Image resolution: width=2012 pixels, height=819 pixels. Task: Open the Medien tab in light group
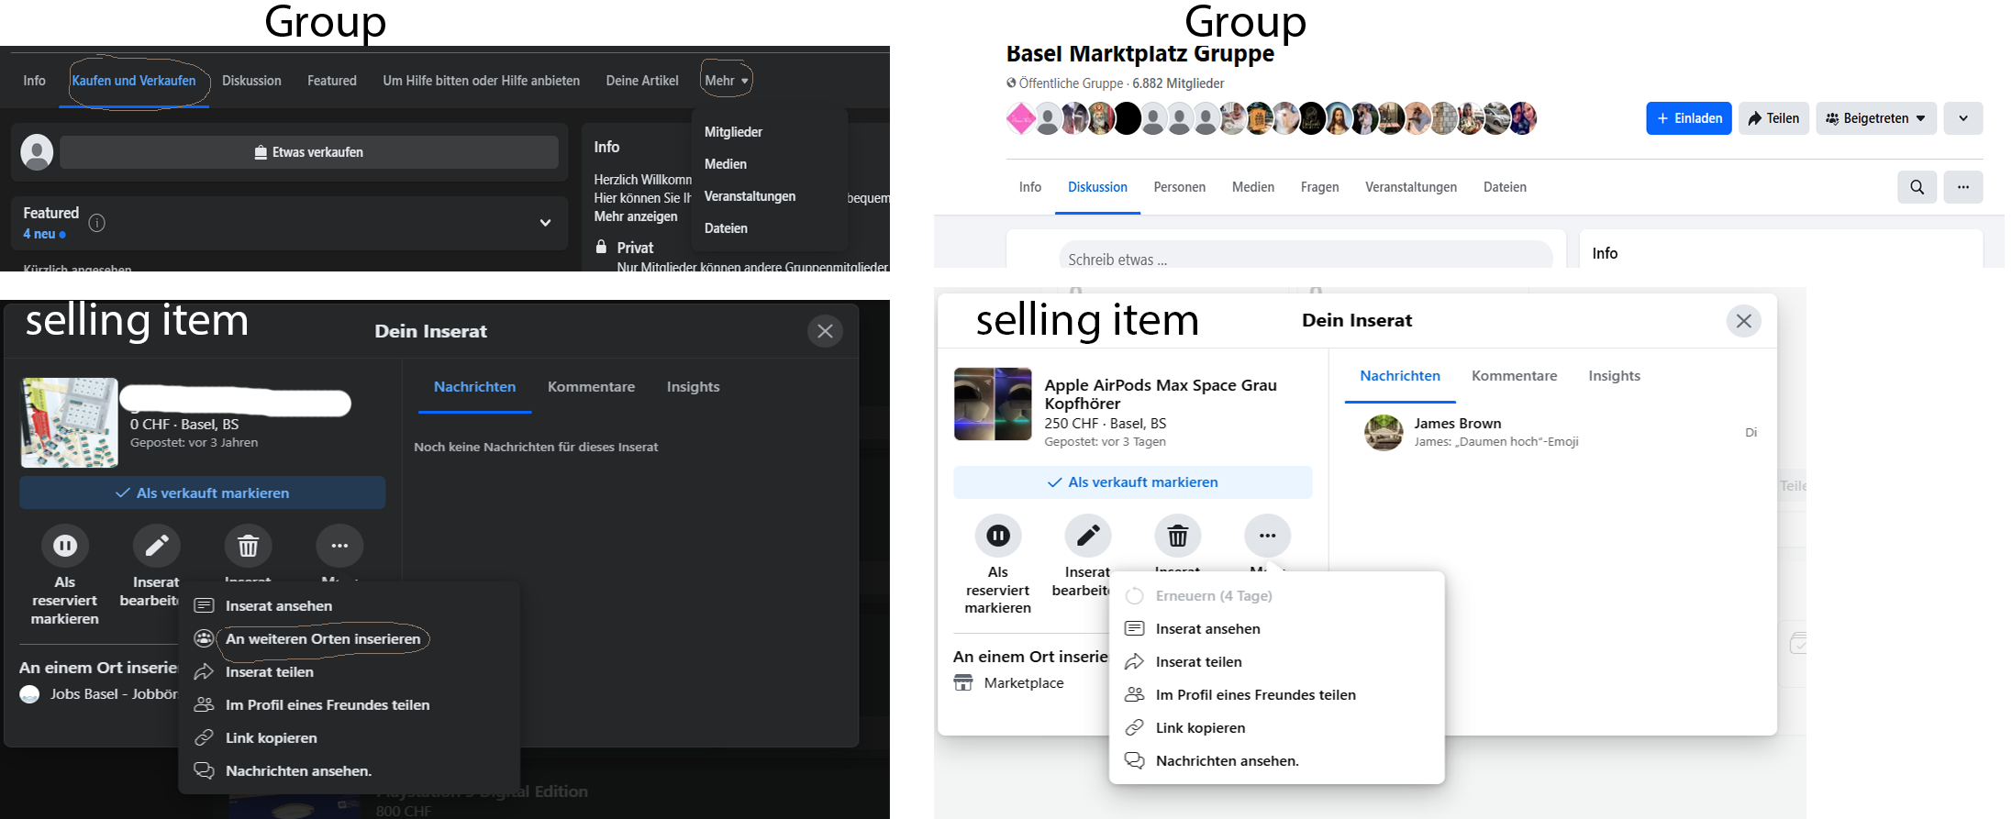pyautogui.click(x=1253, y=187)
